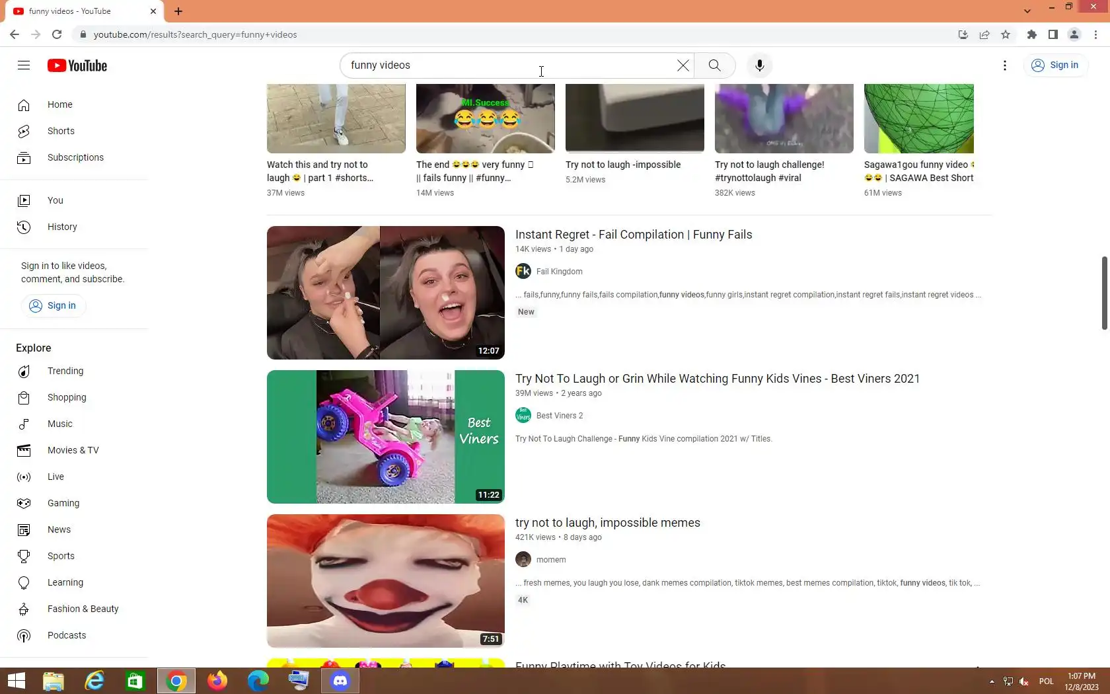1110x694 pixels.
Task: Click the Shopping bag icon
Action: [24, 397]
